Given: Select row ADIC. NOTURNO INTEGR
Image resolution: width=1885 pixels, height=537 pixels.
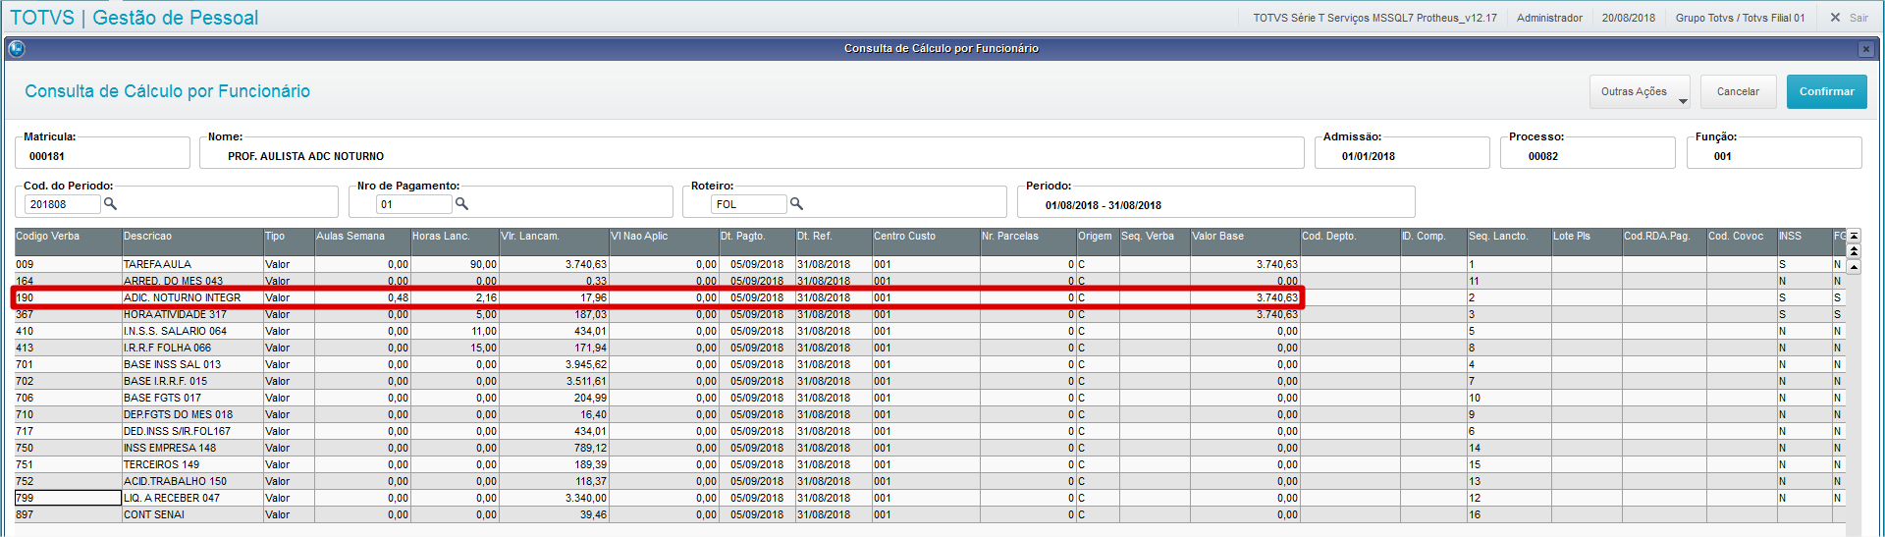Looking at the screenshot, I should [930, 297].
